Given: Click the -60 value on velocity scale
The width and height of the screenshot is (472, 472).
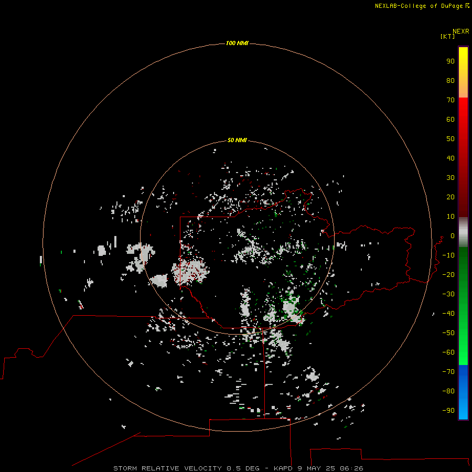Looking at the screenshot, I should [448, 352].
